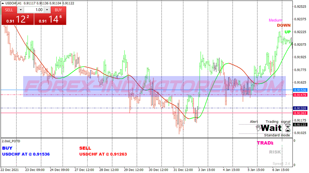Screen dimensions: 309x173
Task: Decrease lot volume with the down arrow
Action: [x=21, y=10]
